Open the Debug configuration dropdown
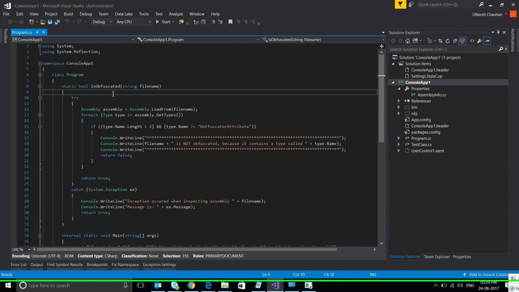 point(102,22)
